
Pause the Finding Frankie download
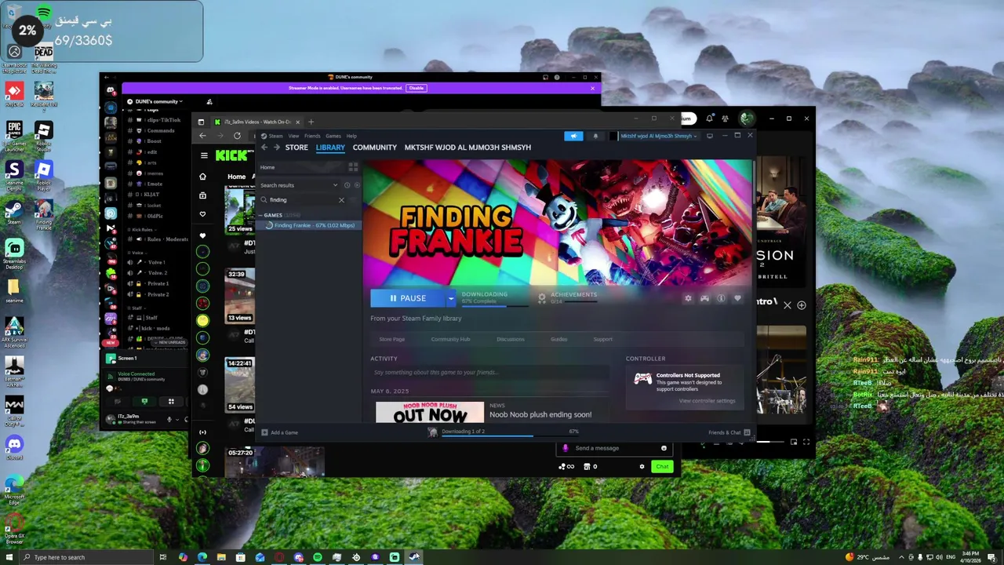tap(408, 298)
